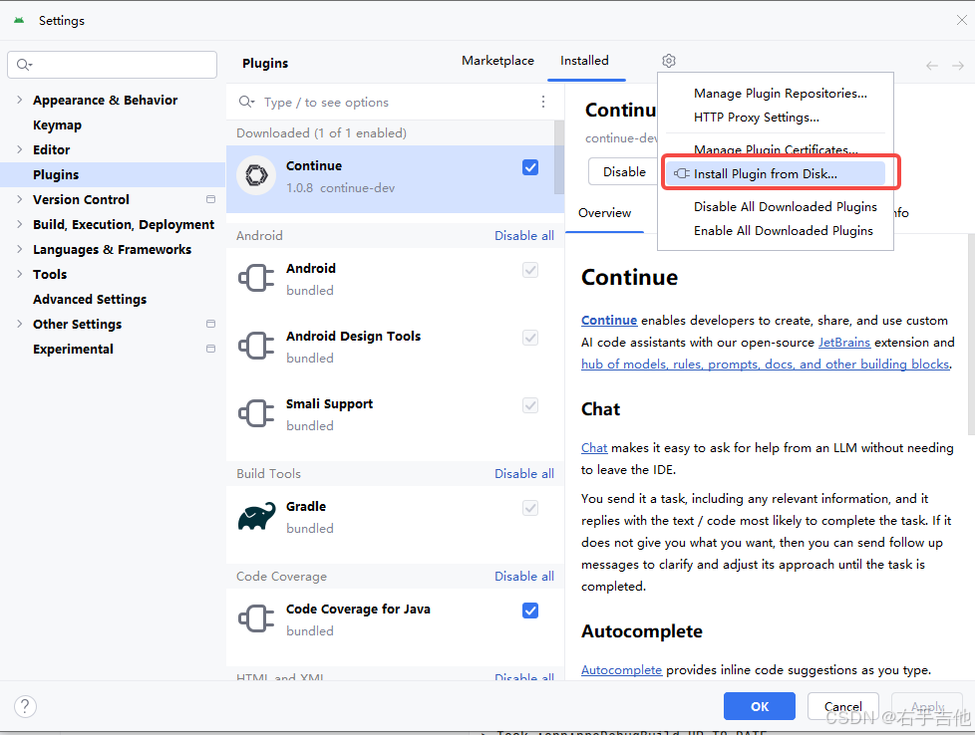Select the Overview tab

pos(604,212)
